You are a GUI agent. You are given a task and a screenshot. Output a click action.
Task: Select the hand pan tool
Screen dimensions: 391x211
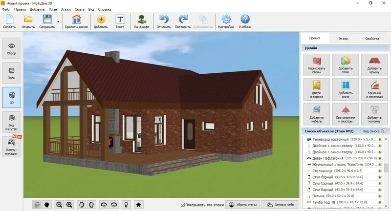(47, 205)
